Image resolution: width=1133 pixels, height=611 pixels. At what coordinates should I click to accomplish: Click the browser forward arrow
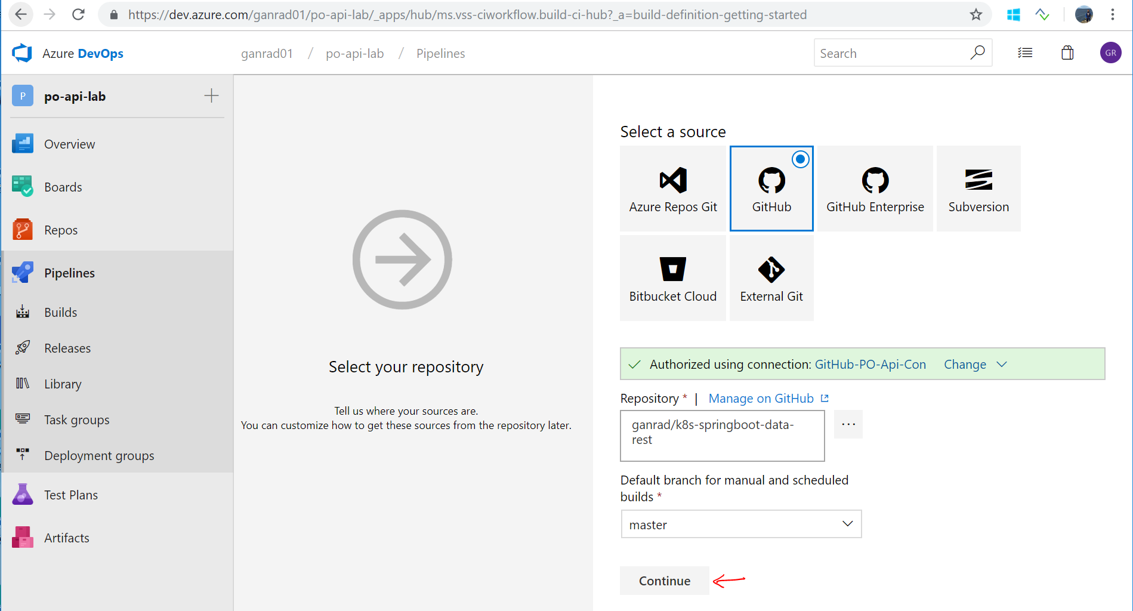coord(50,14)
